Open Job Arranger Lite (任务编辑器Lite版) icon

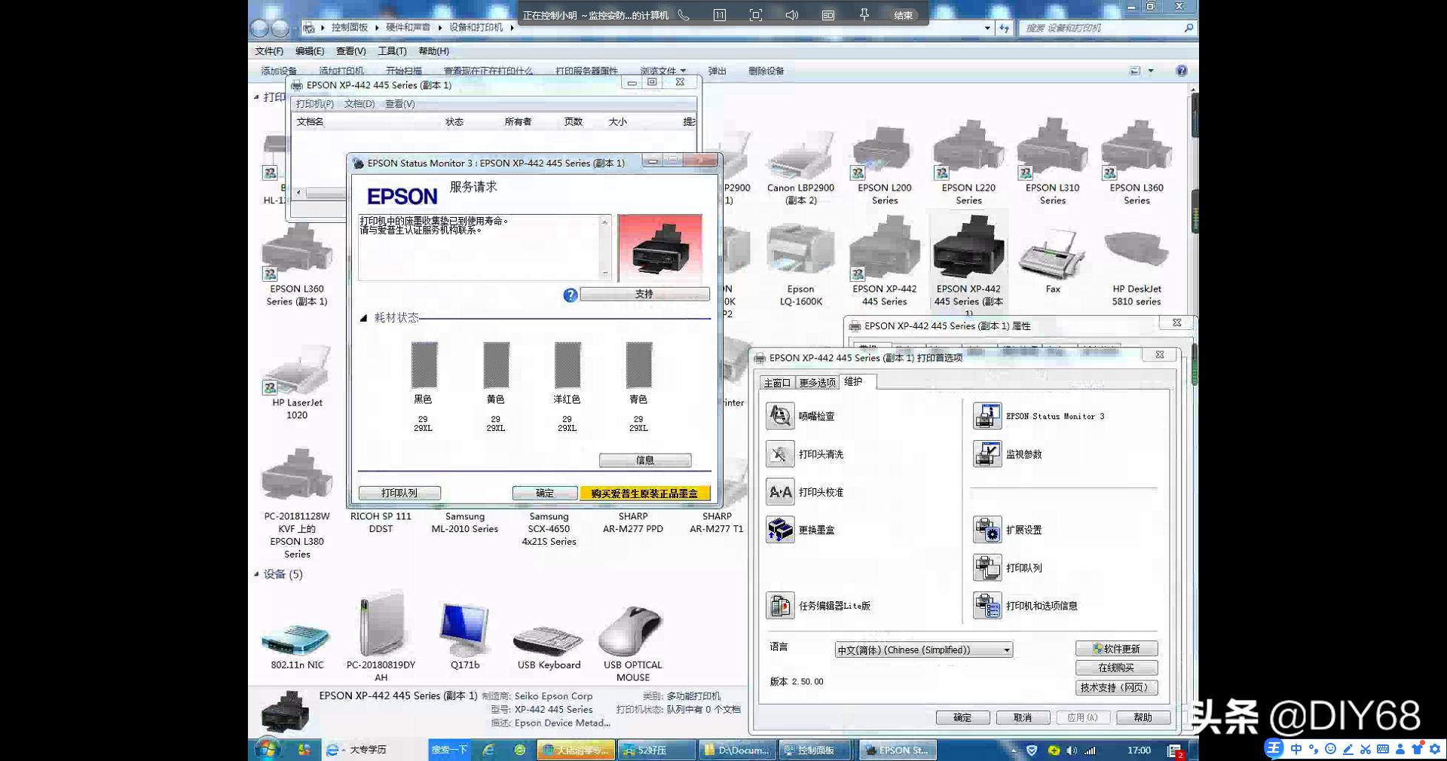point(780,606)
